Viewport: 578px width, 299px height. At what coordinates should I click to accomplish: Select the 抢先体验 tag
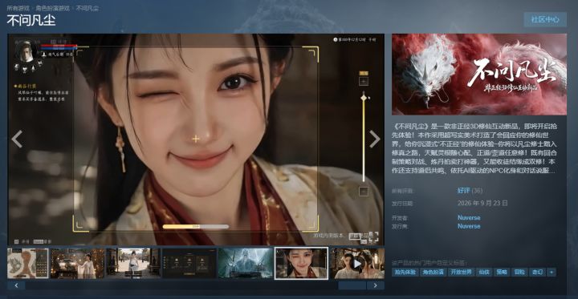tap(405, 272)
